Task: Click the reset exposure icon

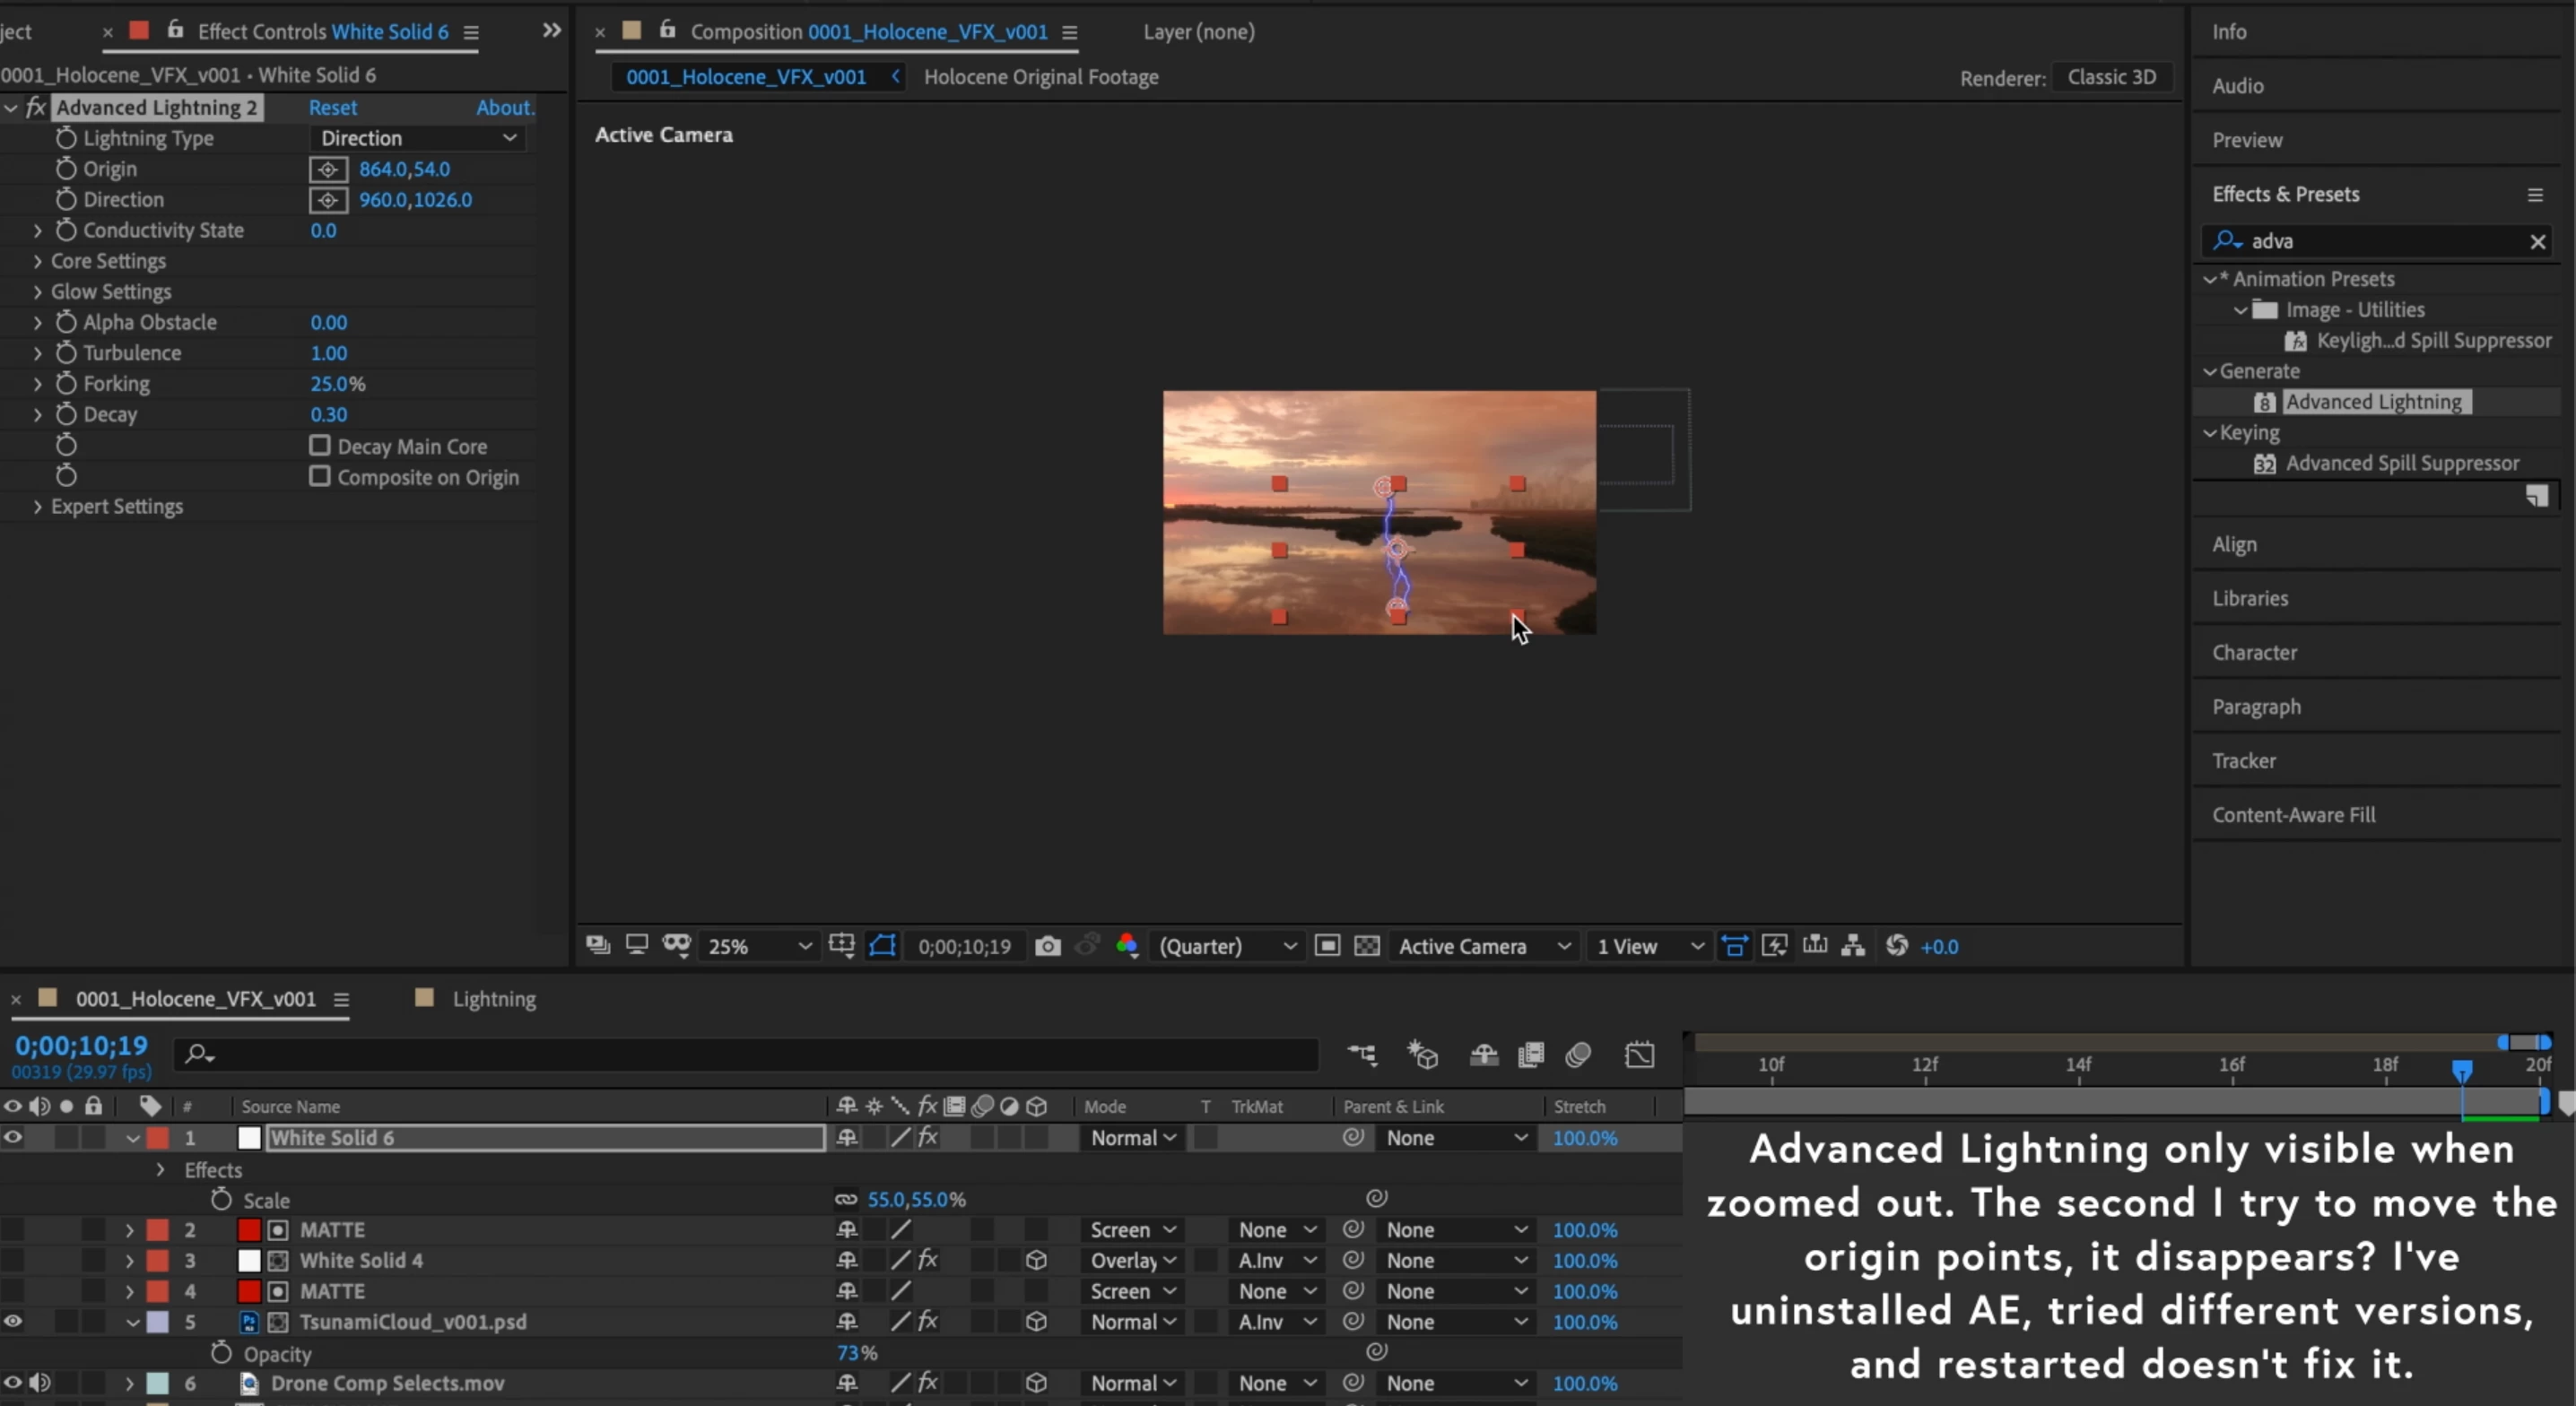Action: (1897, 946)
